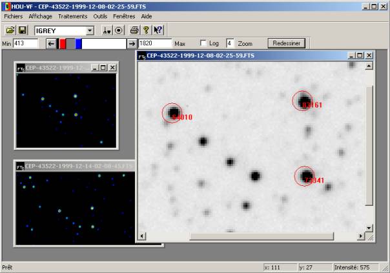Click the Redessiner button
This screenshot has height=273, width=390.
[x=287, y=43]
